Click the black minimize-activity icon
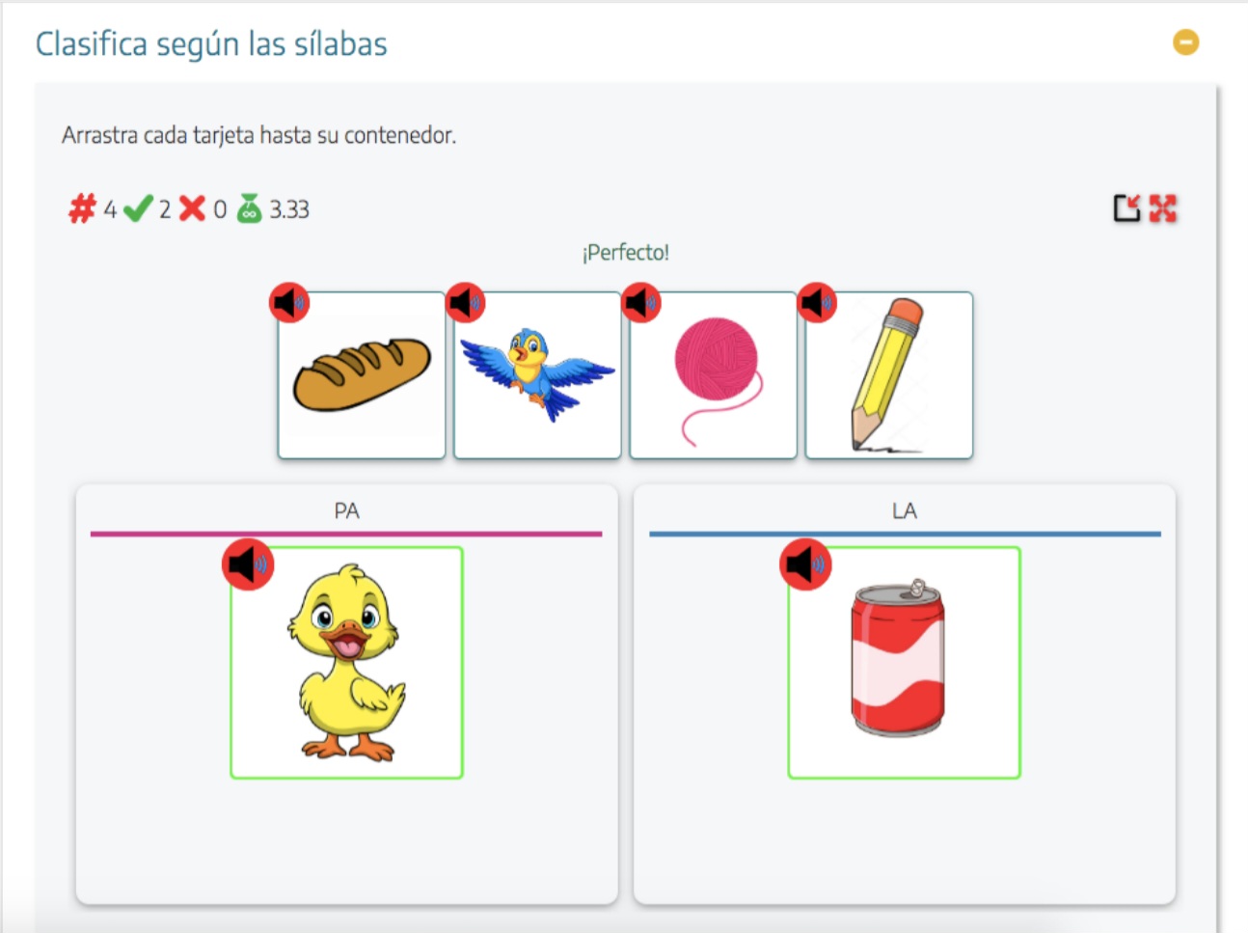 [1126, 208]
